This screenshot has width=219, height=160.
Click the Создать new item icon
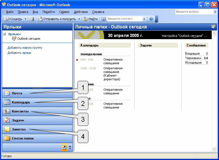[x=7, y=19]
